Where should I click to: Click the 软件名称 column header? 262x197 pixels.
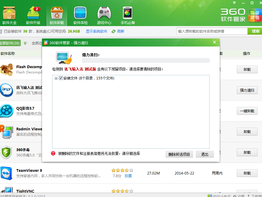[8, 54]
